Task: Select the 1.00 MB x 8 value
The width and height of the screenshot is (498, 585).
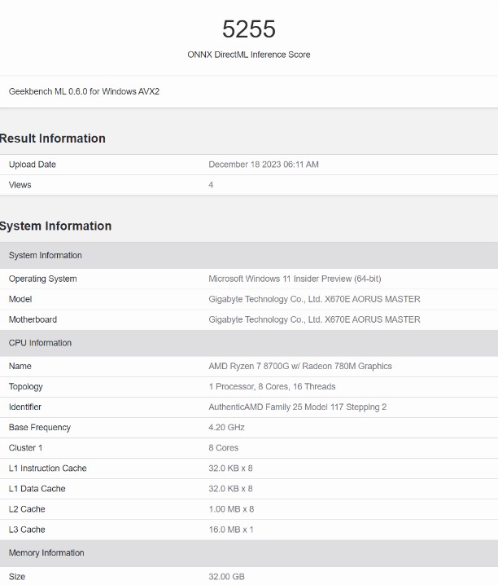Action: point(231,509)
